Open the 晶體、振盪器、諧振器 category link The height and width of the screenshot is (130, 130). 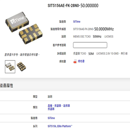pyautogui.click(x=59, y=106)
